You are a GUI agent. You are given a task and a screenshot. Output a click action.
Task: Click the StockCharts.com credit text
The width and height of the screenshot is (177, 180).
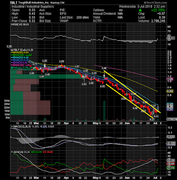(x=155, y=3)
